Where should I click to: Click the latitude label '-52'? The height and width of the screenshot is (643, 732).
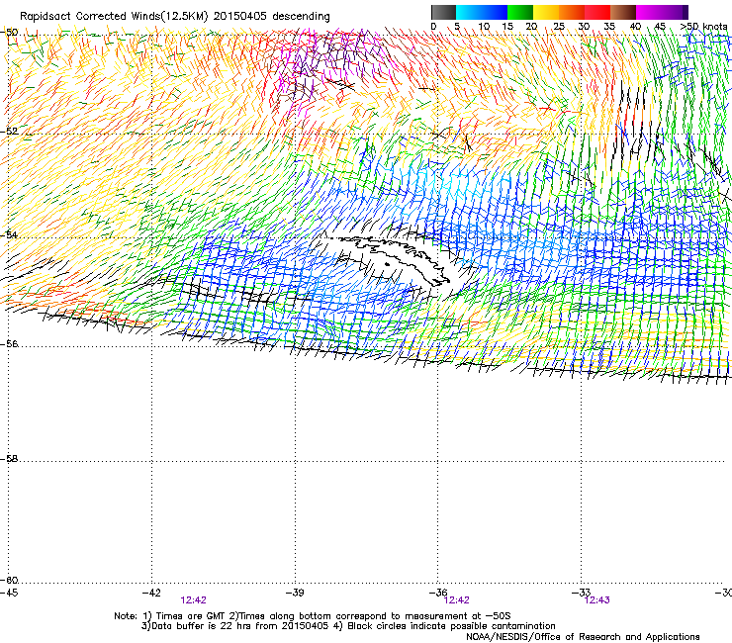tap(10, 132)
